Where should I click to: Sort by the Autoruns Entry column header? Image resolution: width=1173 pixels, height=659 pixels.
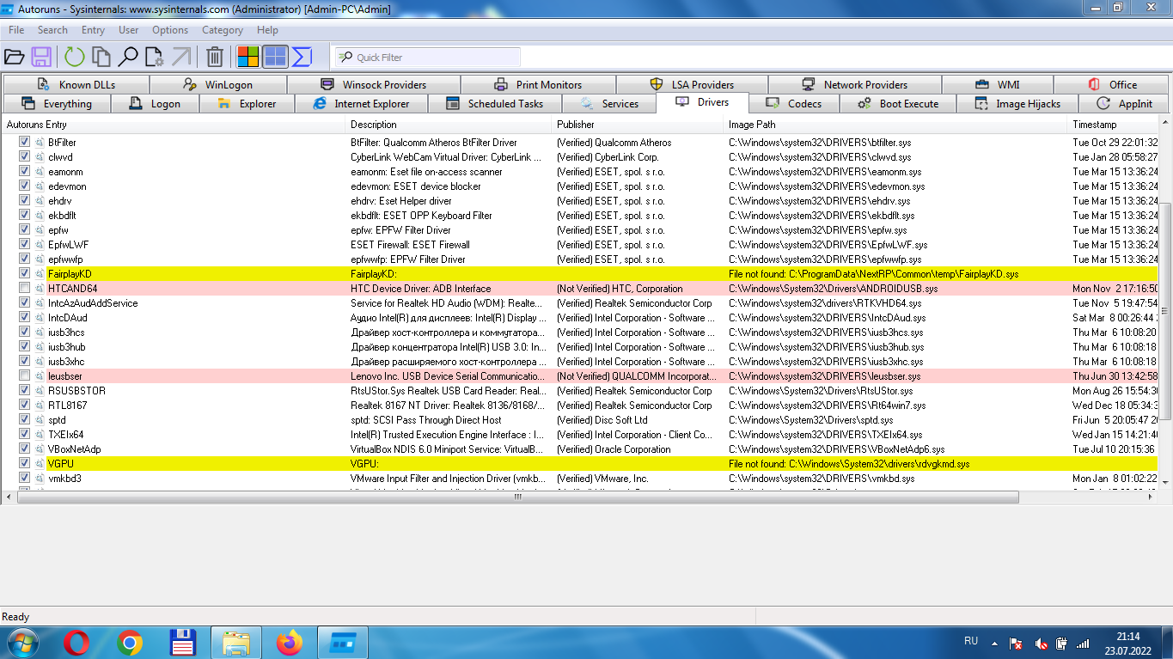point(174,125)
